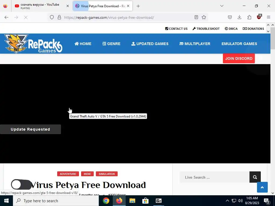Click the scrollbar down arrow at bottom
275x206 pixels.
(273, 193)
